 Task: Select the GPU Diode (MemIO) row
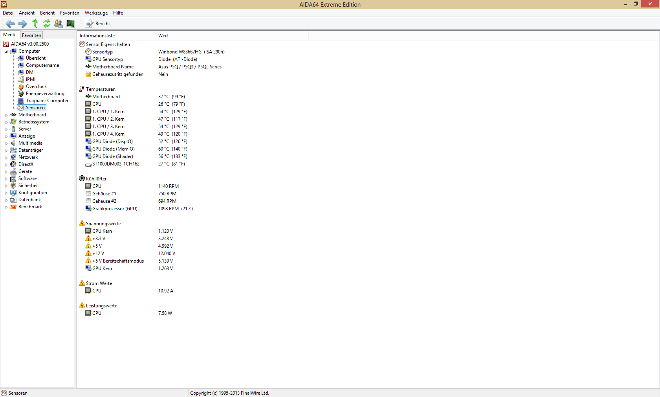click(x=136, y=149)
